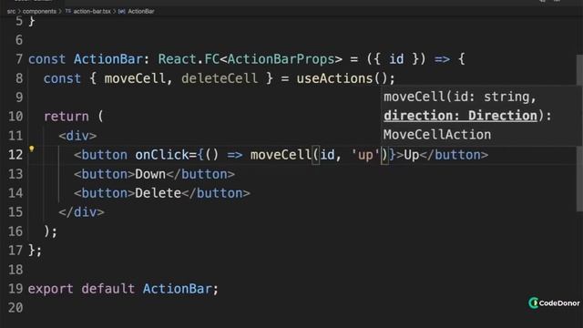Open the 'components' breadcrumb segment
This screenshot has width=583, height=328.
click(39, 11)
